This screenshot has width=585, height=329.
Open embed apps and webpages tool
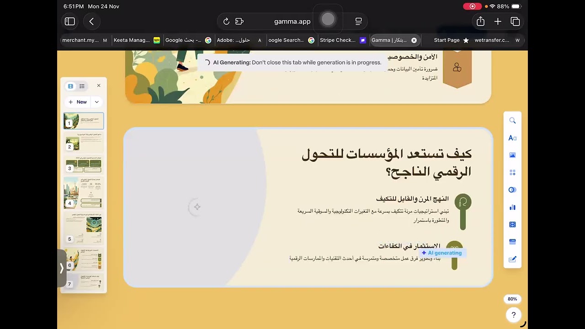pos(512,242)
